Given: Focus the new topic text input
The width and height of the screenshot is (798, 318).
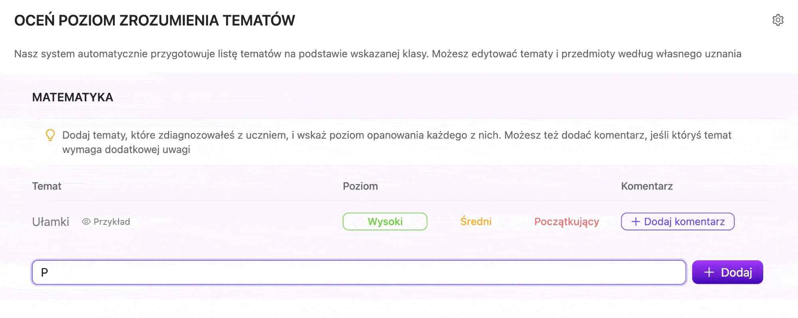Looking at the screenshot, I should point(359,272).
